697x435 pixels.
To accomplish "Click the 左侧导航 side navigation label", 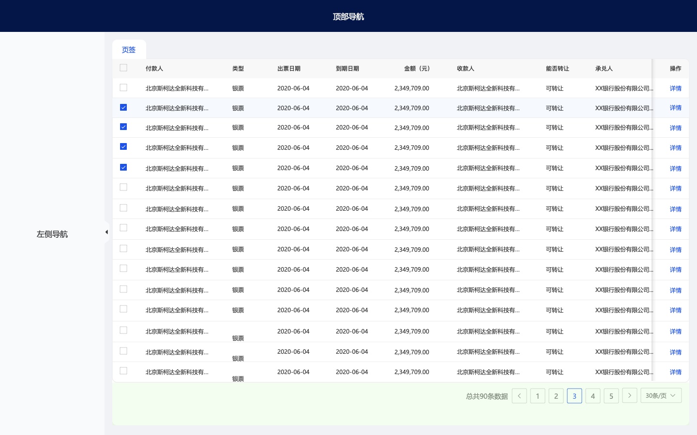I will 52,234.
